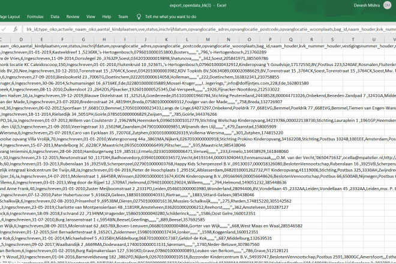This screenshot has height=264, width=396.
Task: Click the Tell me what you want to do box
Action: [170, 17]
